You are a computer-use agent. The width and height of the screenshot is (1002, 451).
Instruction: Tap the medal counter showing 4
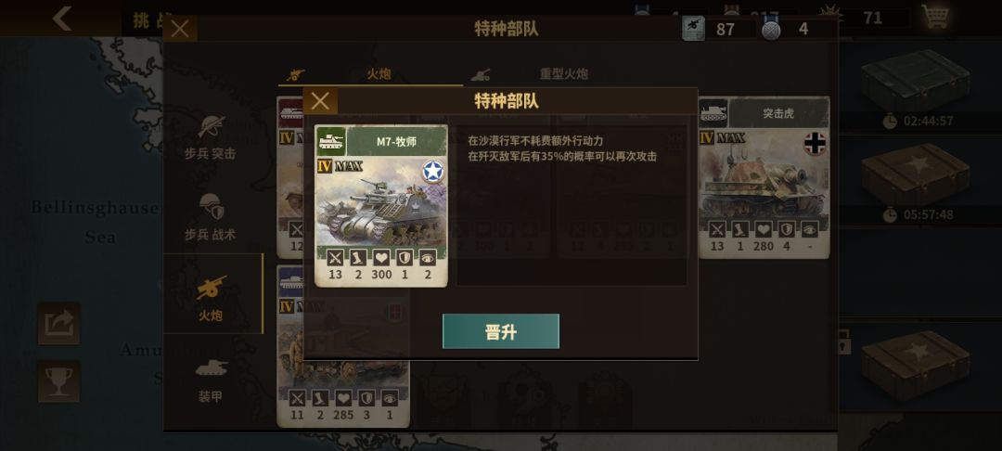tap(792, 29)
